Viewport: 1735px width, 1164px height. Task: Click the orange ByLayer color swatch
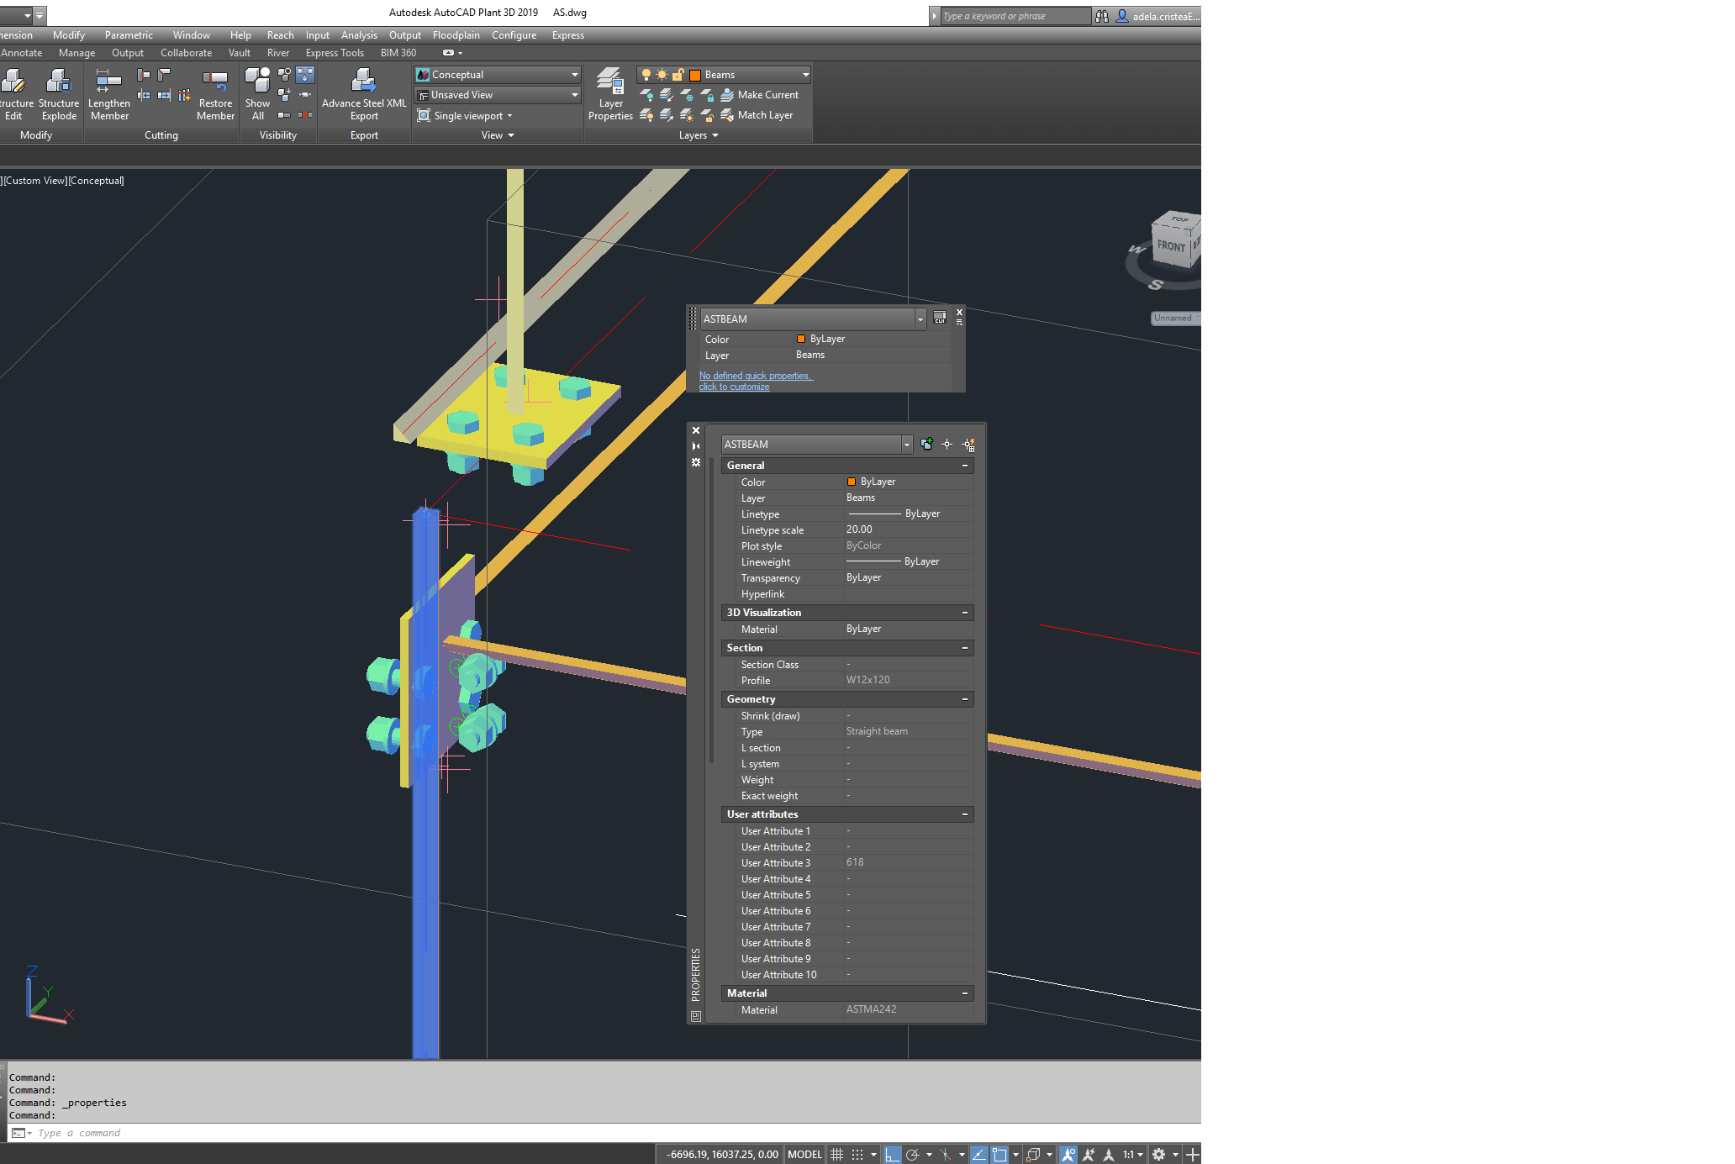[x=851, y=482]
